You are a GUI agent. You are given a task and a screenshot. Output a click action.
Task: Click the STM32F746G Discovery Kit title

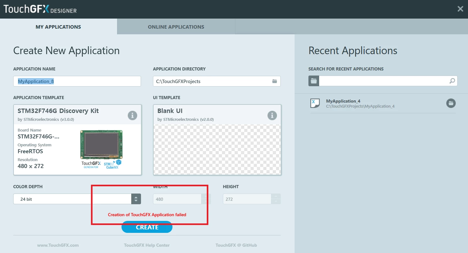[x=58, y=111]
